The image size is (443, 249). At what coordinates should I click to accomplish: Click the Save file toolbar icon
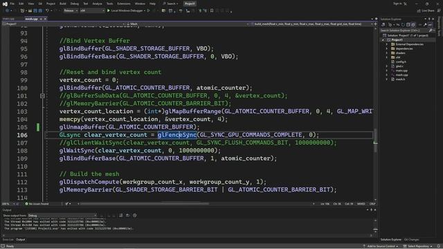click(35, 11)
